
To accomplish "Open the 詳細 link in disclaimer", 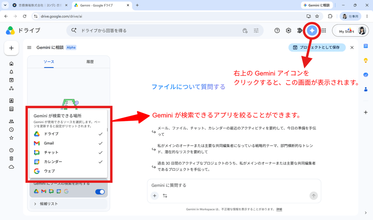I will click(x=279, y=209).
